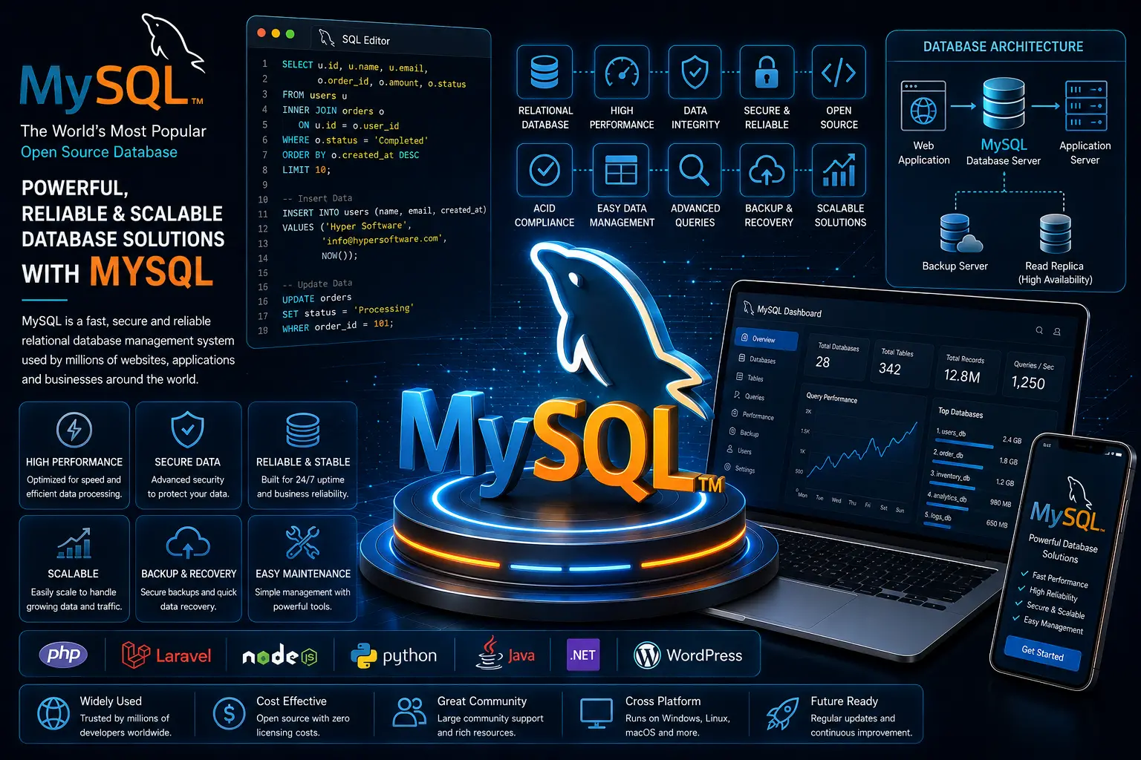Select the Laravel logo
The height and width of the screenshot is (760, 1141).
[166, 655]
